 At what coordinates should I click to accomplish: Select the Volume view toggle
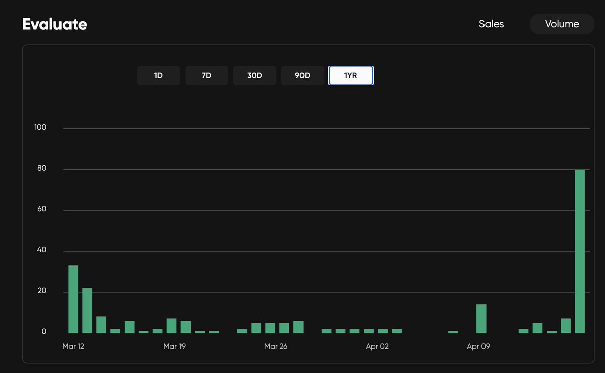562,24
